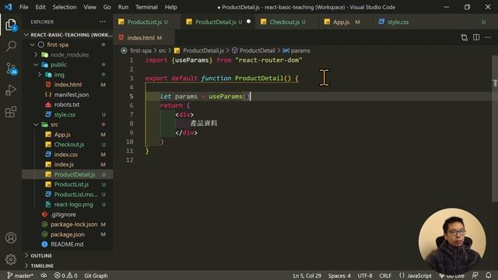Change indentation via Spaces: 4
This screenshot has height=280, width=498.
[x=339, y=275]
